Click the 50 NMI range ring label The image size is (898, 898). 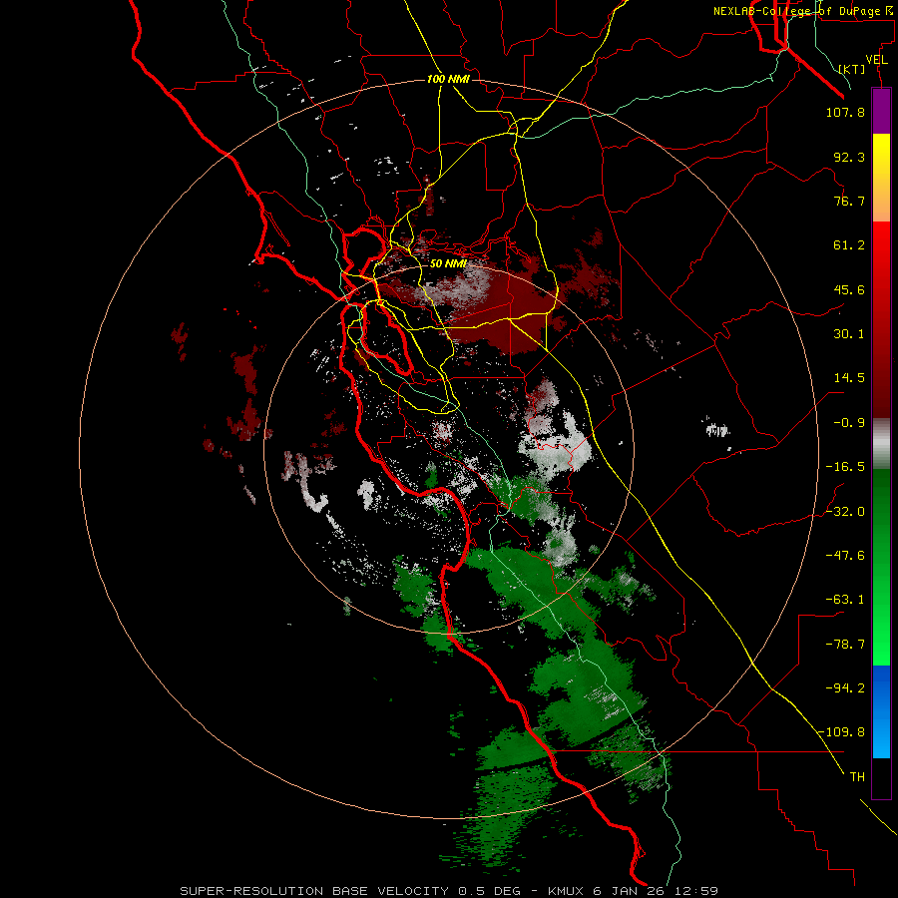click(x=448, y=263)
